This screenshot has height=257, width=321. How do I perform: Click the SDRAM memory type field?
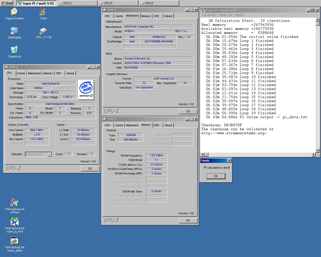(131, 135)
